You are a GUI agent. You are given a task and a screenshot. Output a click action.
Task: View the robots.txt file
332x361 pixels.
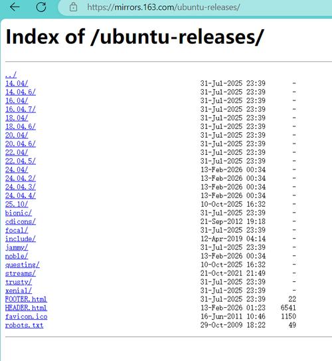point(24,325)
